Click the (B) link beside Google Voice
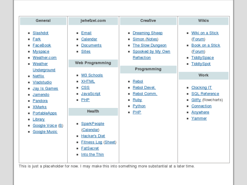This screenshot has width=247, height=185. 61,126
